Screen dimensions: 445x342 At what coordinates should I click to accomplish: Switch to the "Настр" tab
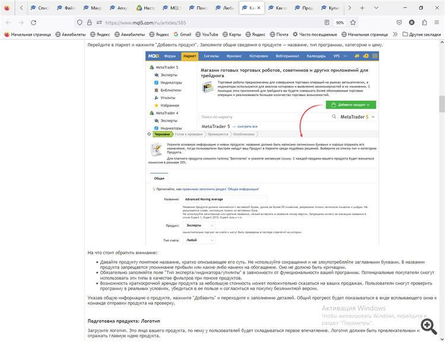point(146,8)
